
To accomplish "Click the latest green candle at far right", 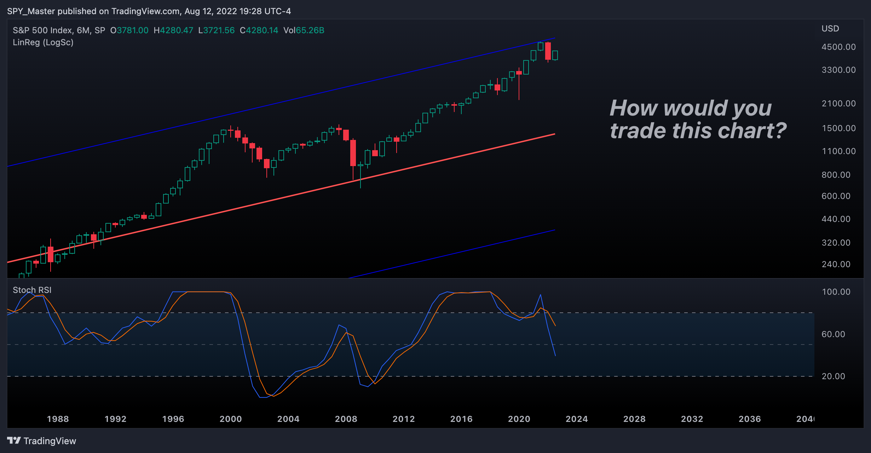I will [555, 55].
